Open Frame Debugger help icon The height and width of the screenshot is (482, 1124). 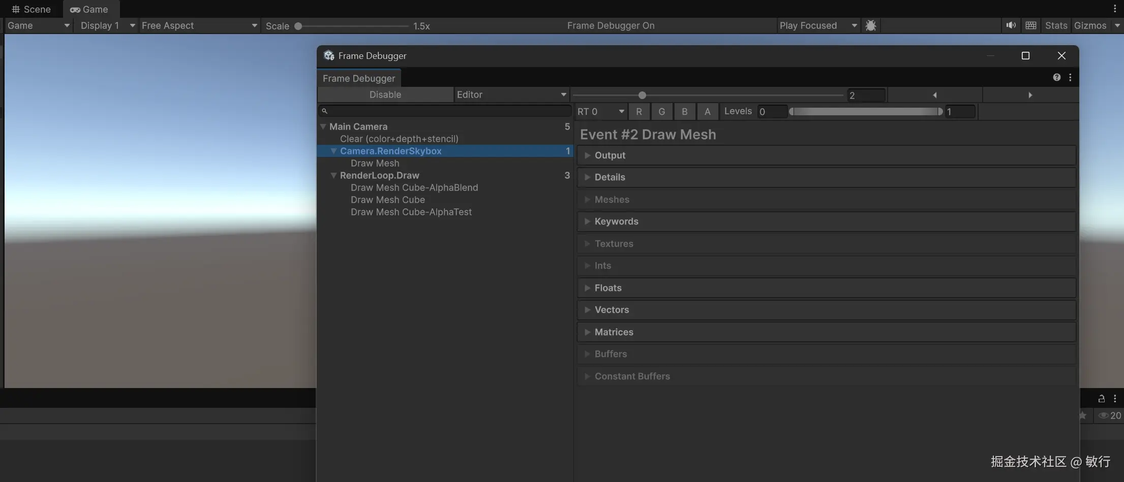(1056, 77)
